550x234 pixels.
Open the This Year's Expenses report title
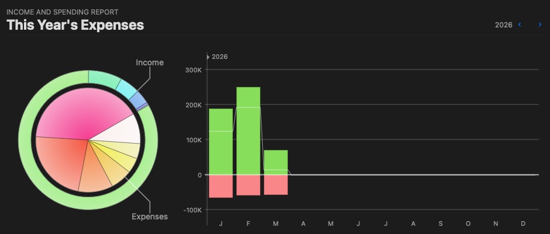(x=75, y=25)
